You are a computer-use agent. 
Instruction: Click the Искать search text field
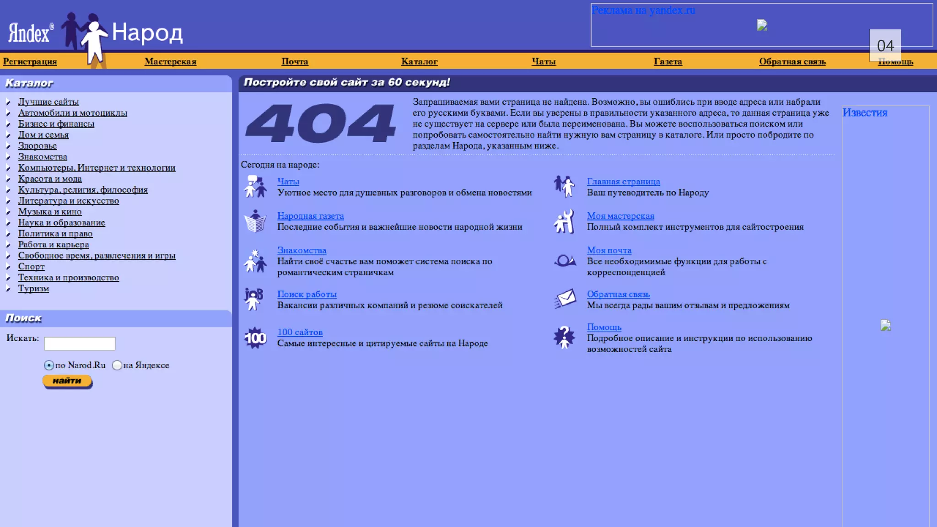click(x=80, y=344)
